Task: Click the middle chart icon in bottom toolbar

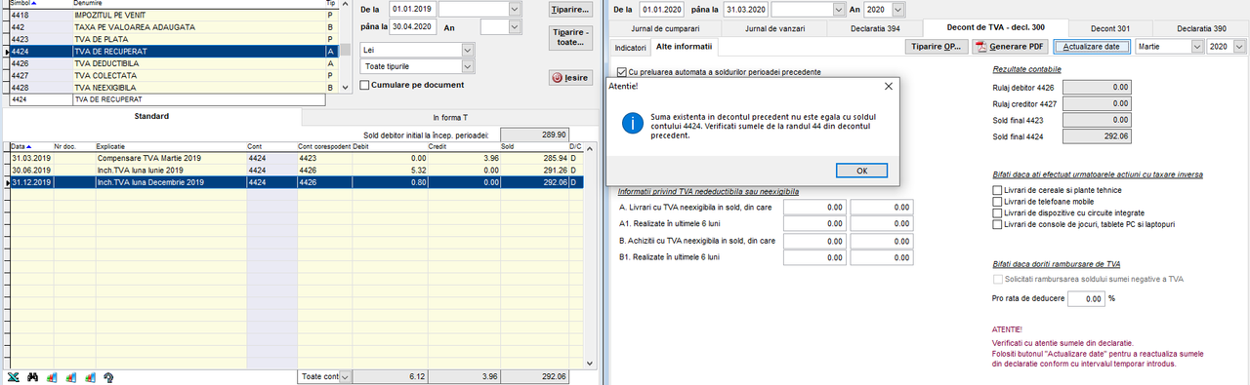Action: [71, 376]
